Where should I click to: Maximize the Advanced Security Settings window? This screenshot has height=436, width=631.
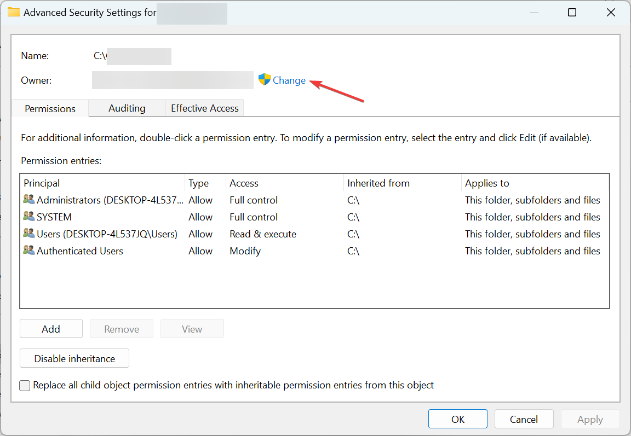[x=572, y=13]
